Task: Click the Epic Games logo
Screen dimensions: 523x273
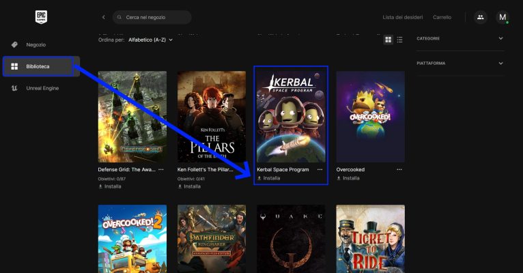Action: [x=40, y=17]
